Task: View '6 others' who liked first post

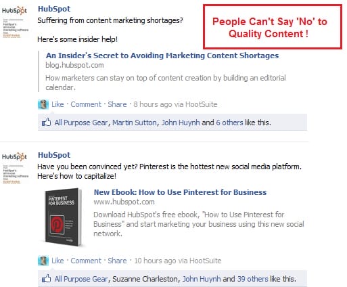Action: [x=229, y=123]
